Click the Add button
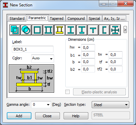136x125 pixels. pyautogui.click(x=19, y=116)
